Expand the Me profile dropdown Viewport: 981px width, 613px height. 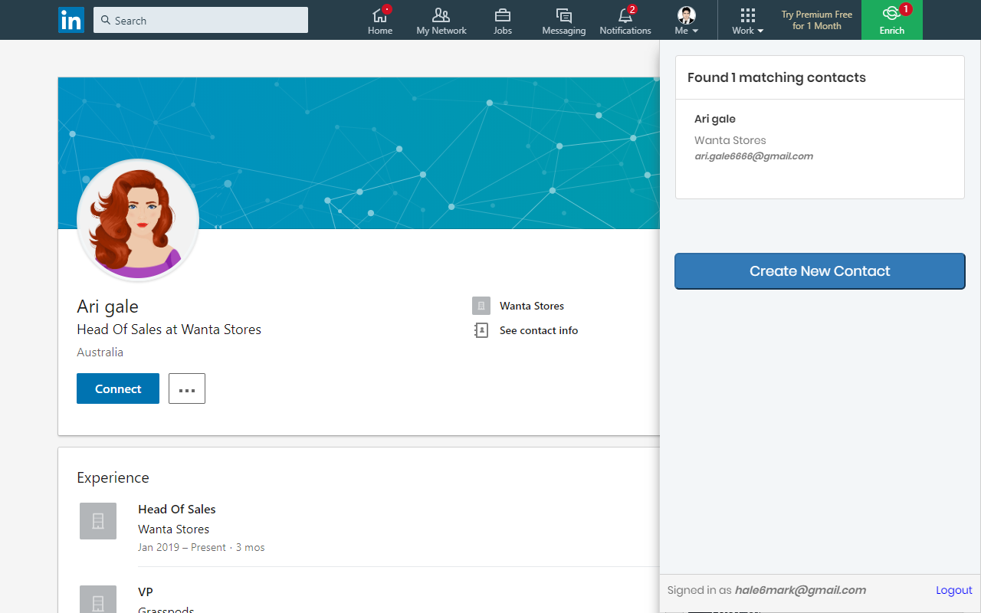tap(686, 21)
